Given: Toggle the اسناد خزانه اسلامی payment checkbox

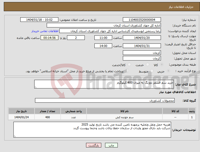Looking at the screenshot, I should pos(127,71).
